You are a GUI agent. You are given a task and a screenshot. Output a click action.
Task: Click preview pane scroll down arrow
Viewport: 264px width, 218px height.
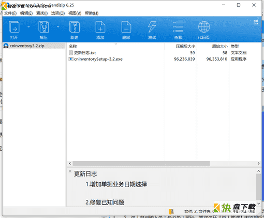[x=258, y=204]
